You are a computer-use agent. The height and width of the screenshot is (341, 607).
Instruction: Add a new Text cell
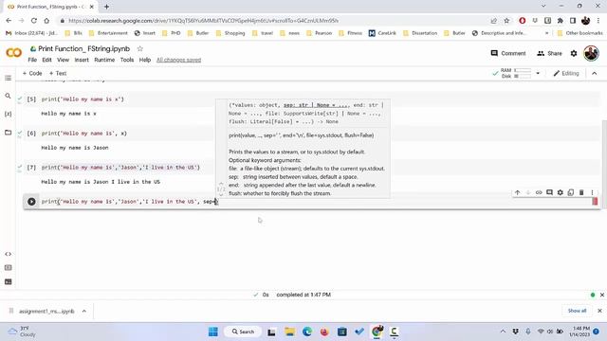pyautogui.click(x=58, y=73)
